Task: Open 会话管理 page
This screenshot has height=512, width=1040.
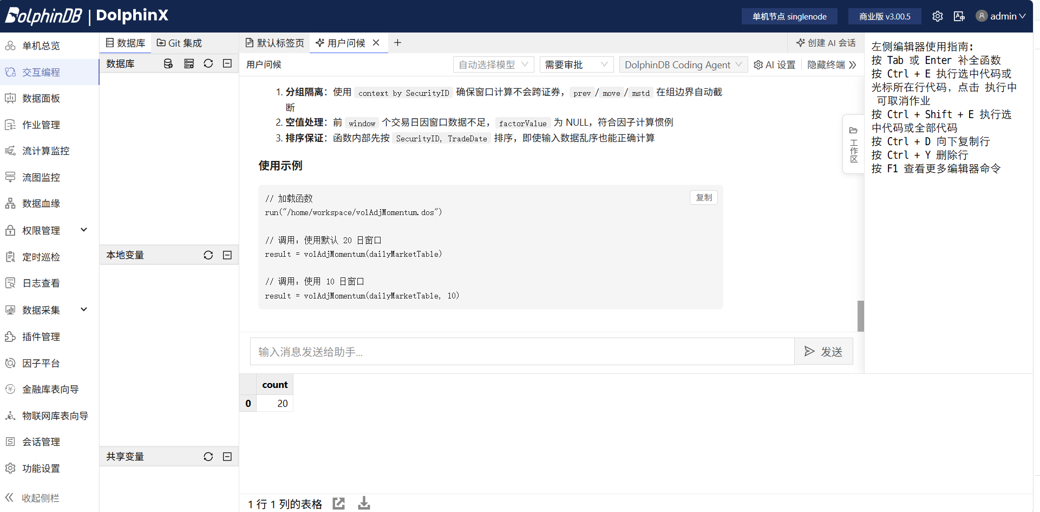Action: 49,442
